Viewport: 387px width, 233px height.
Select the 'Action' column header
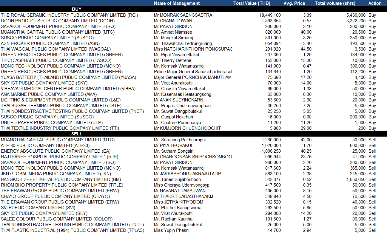tap(375, 3)
